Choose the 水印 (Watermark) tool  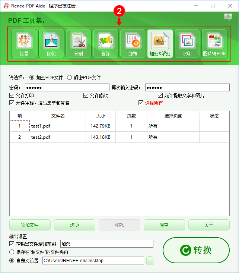coord(187,44)
